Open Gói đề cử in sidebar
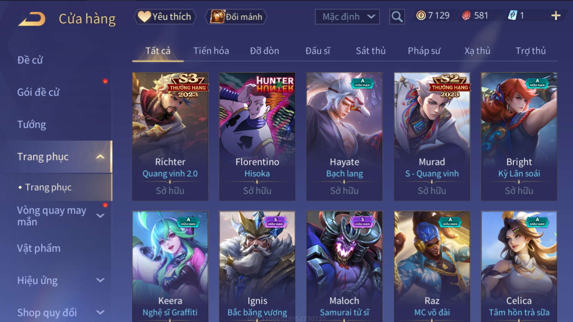Screen dimensions: 573x322 click(38, 92)
